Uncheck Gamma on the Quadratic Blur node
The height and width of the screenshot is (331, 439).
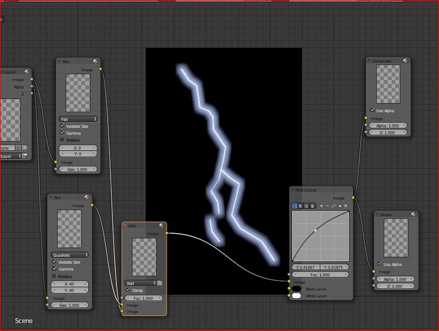click(x=54, y=269)
